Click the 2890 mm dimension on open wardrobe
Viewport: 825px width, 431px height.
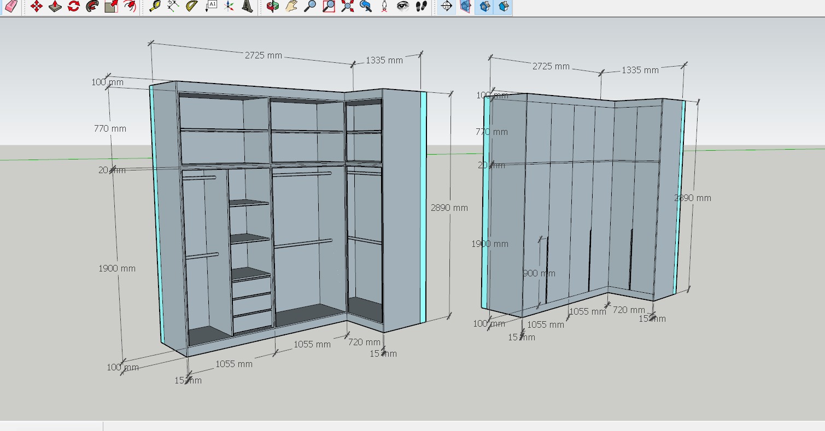point(449,208)
